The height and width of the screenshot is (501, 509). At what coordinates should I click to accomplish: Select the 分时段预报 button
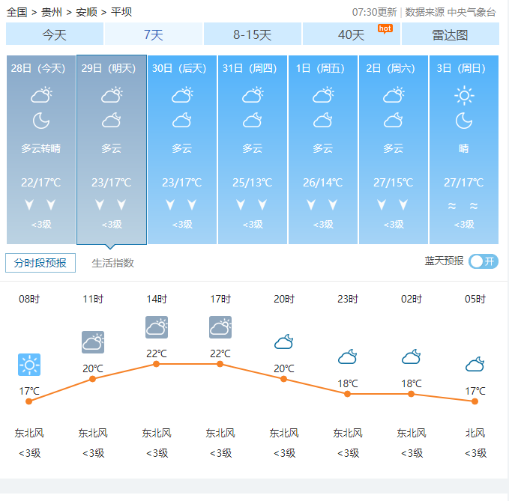[x=40, y=263]
